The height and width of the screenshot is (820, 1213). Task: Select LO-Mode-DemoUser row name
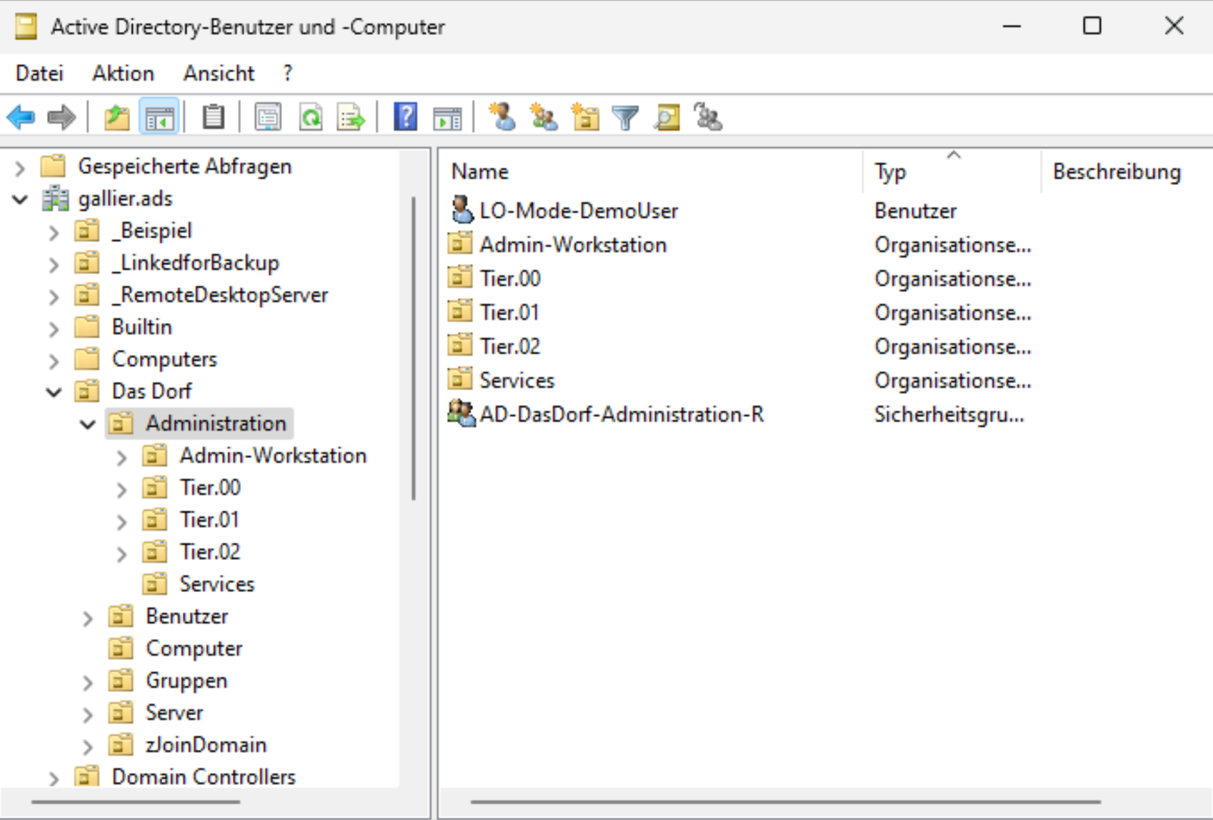(x=579, y=210)
